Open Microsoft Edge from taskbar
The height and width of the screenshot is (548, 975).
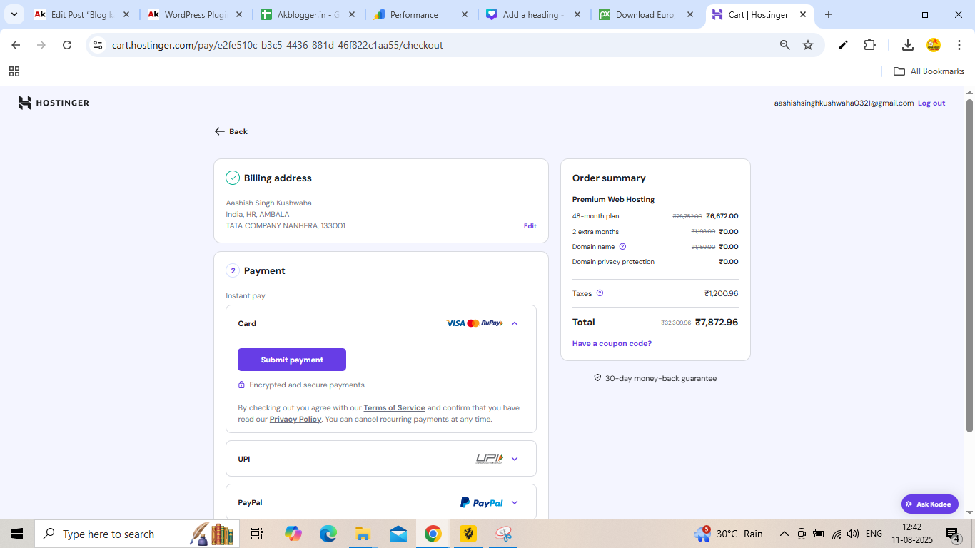click(x=328, y=534)
